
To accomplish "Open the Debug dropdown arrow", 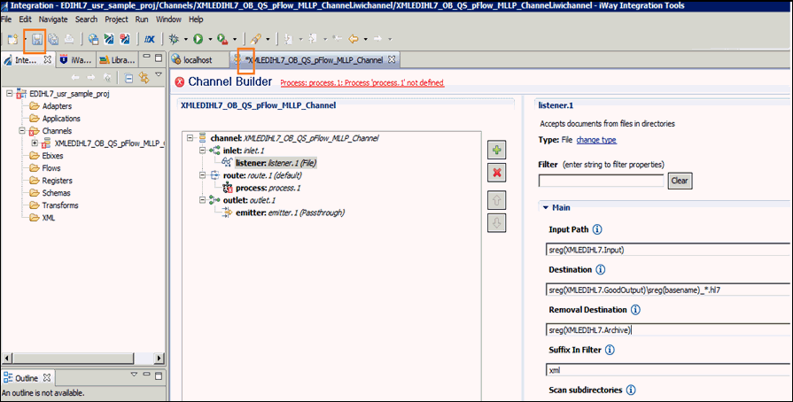I will (x=185, y=40).
